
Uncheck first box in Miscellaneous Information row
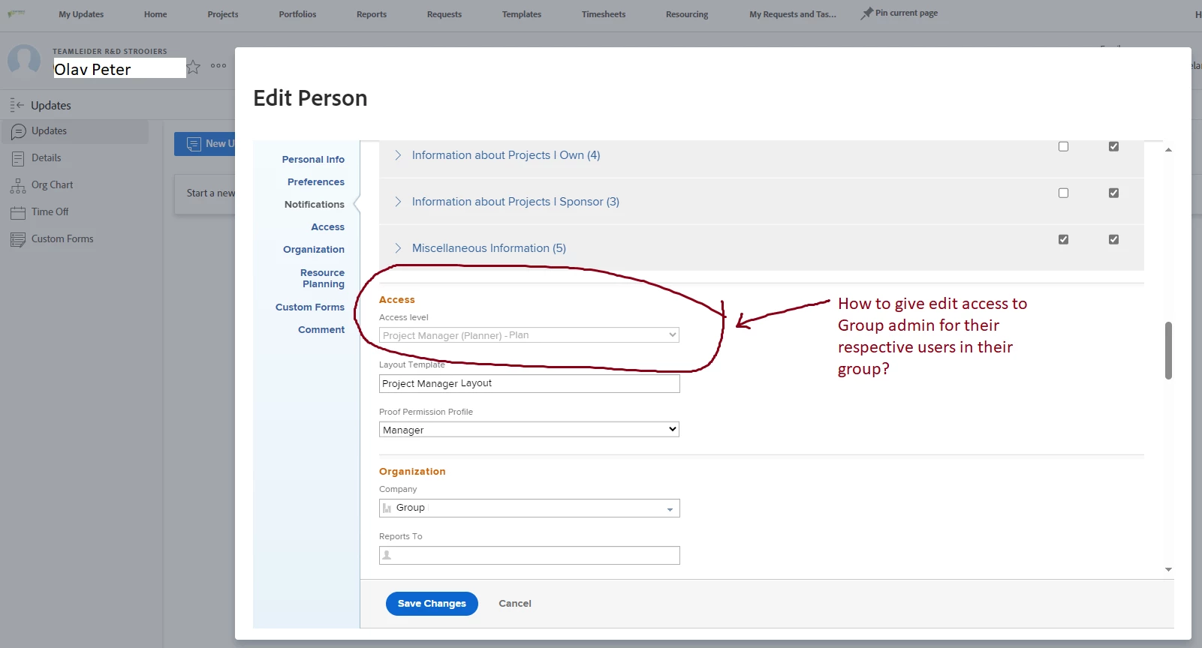point(1063,239)
